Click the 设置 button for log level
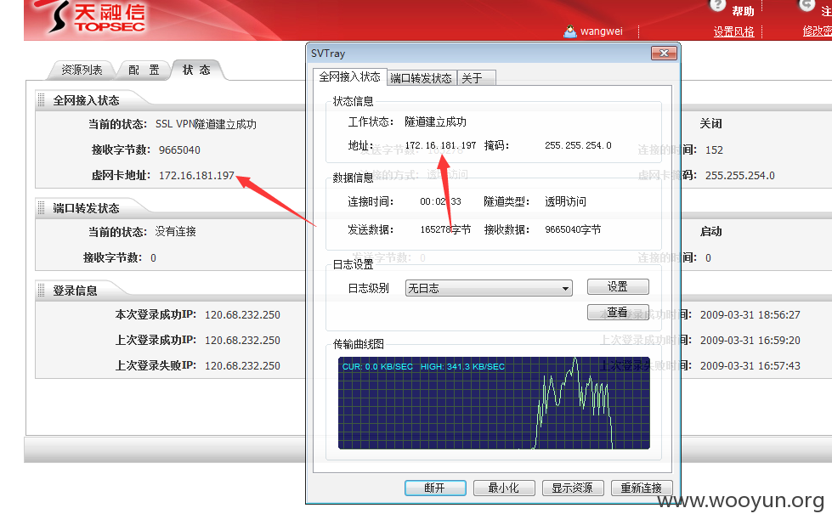832x525 pixels. click(x=618, y=287)
